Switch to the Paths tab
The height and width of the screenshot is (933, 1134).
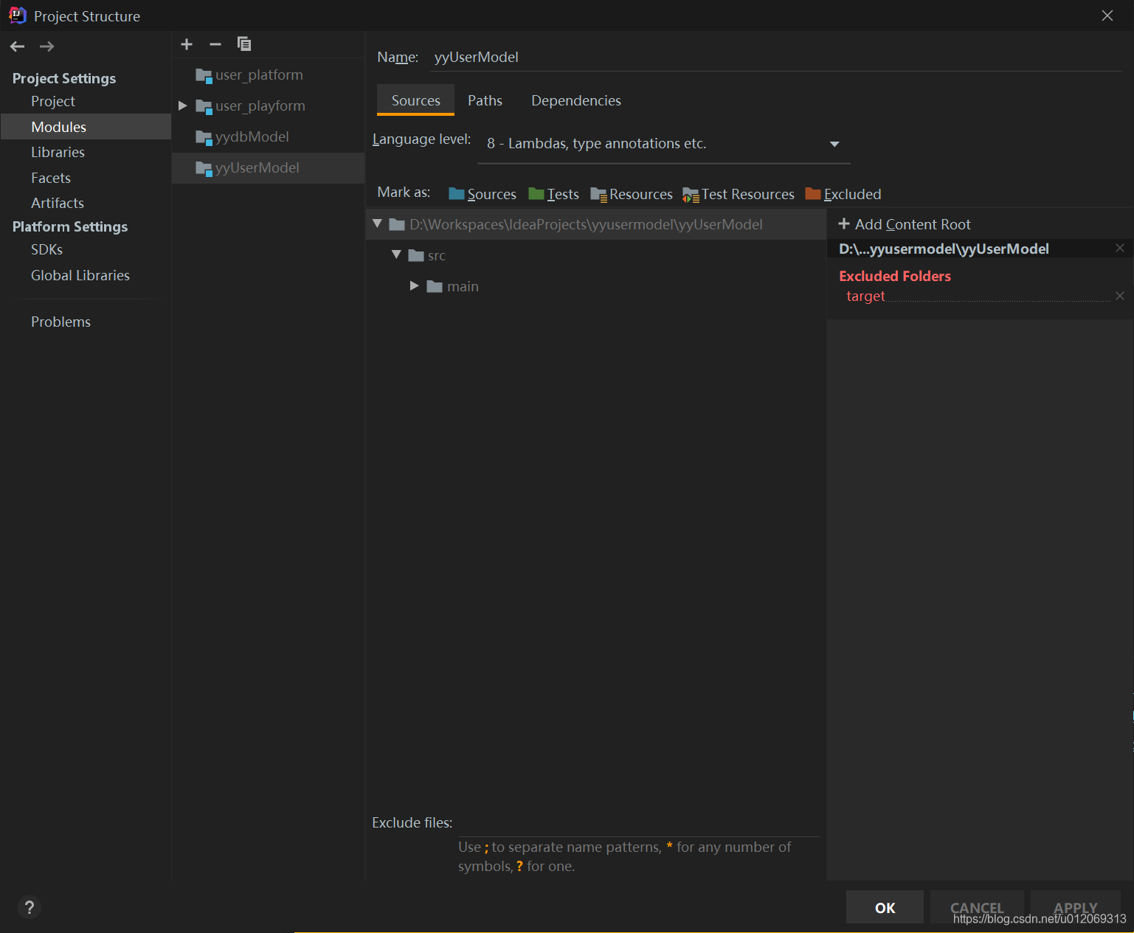click(485, 100)
